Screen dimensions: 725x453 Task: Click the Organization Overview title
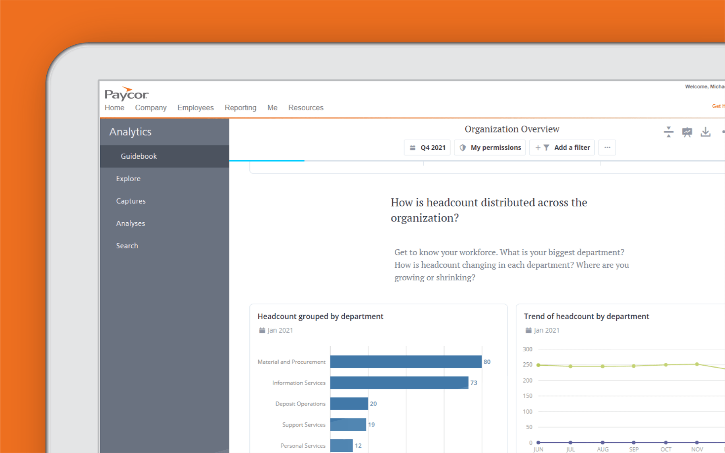pos(512,129)
